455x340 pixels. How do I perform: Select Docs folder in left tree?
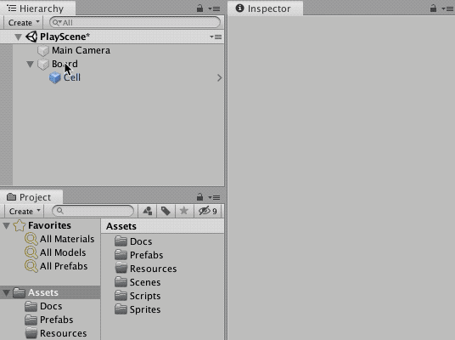point(50,306)
